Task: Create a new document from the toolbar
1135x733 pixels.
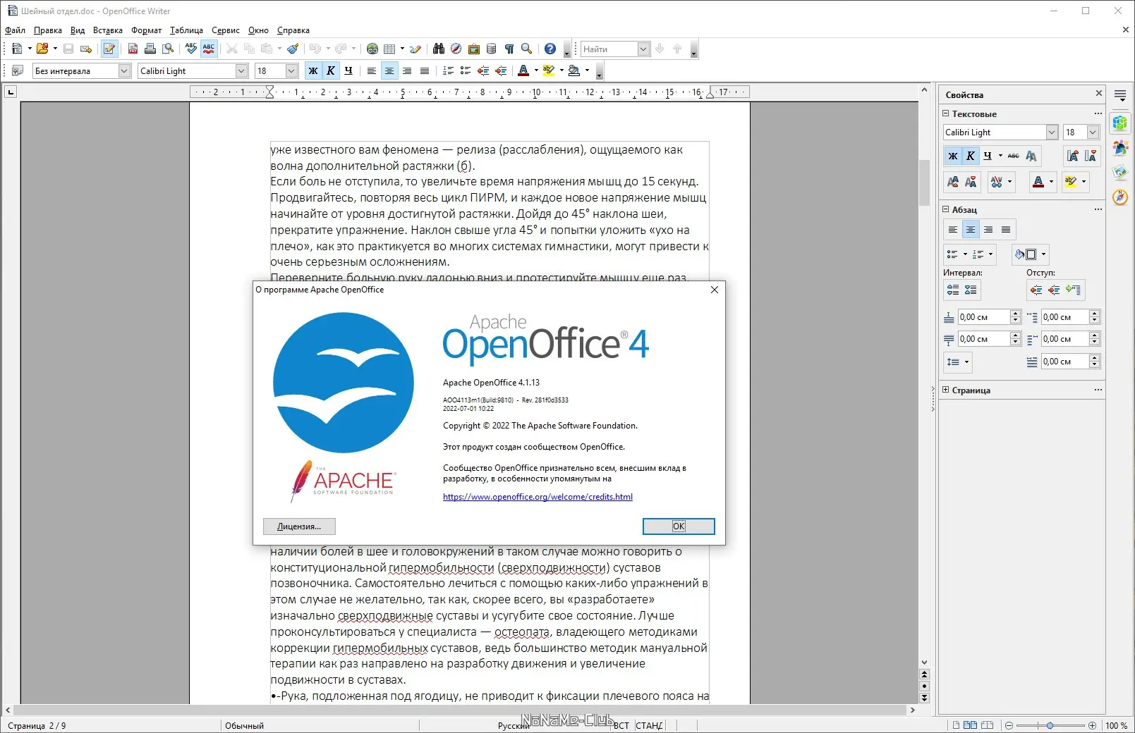Action: 17,49
